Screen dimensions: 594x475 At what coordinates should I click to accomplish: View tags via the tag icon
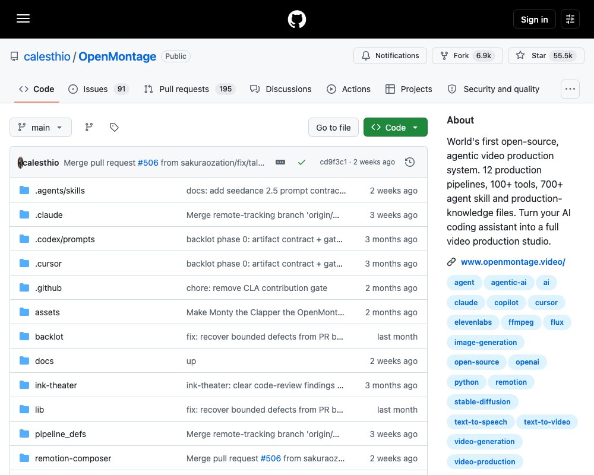(x=114, y=127)
